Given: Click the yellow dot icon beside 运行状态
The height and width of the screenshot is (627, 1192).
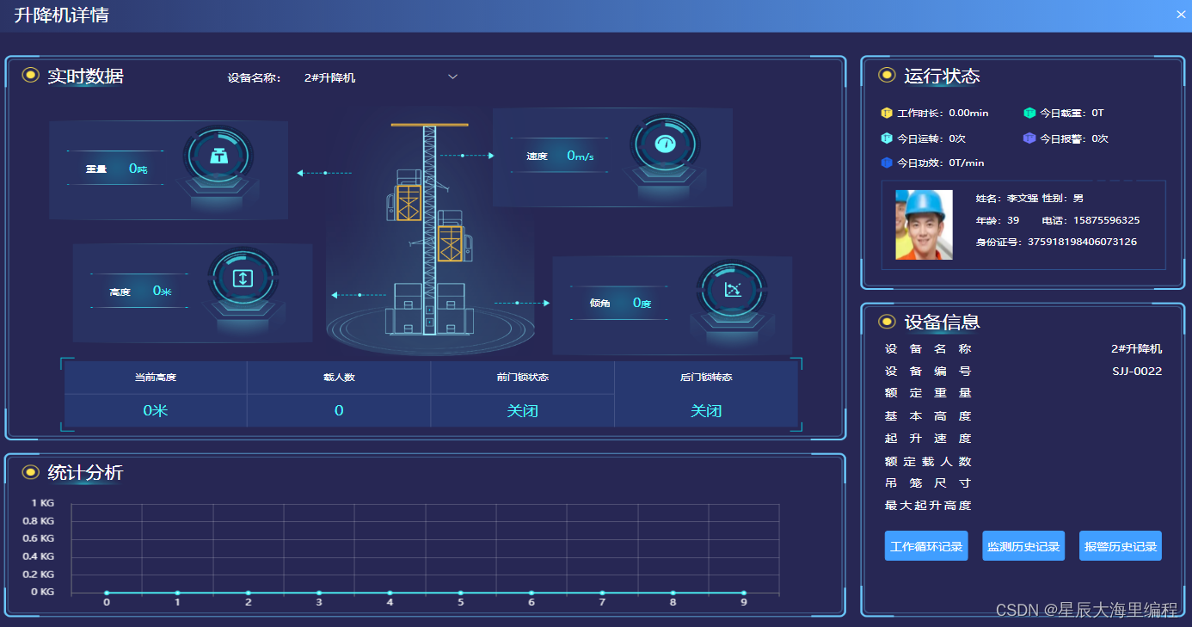Looking at the screenshot, I should click(887, 75).
